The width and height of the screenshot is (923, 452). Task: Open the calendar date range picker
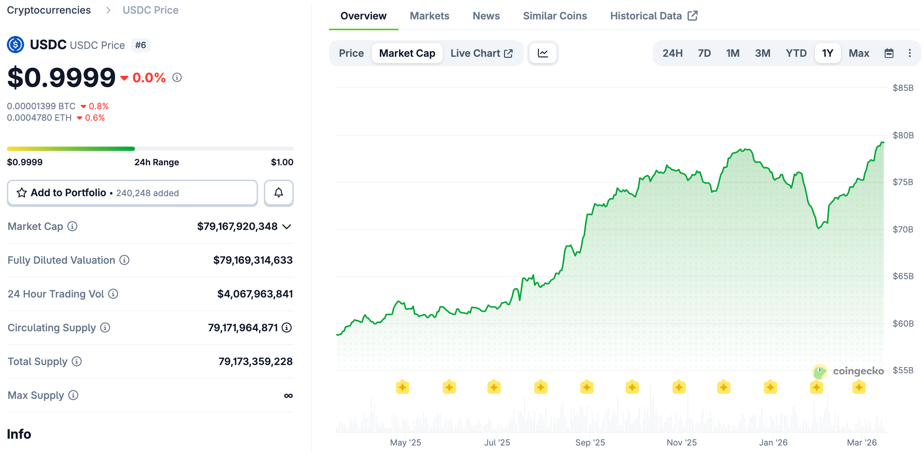point(889,53)
